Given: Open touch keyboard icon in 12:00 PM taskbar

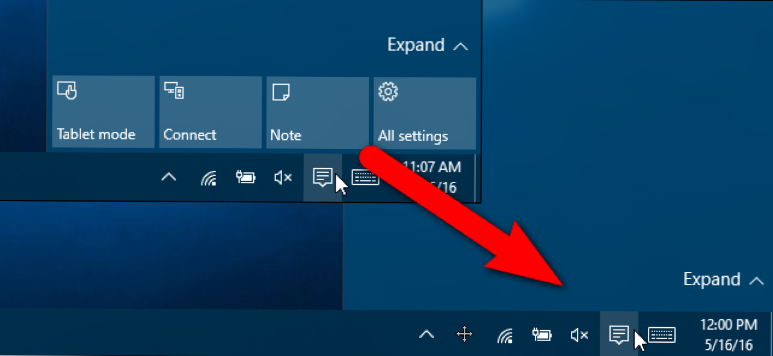Looking at the screenshot, I should (662, 335).
